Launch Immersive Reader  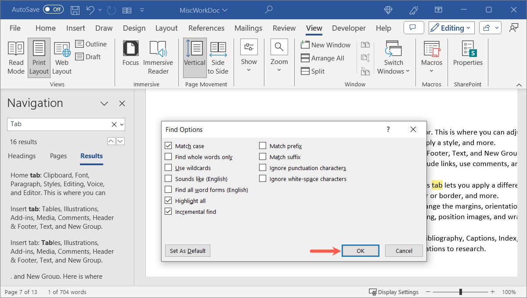tap(158, 57)
